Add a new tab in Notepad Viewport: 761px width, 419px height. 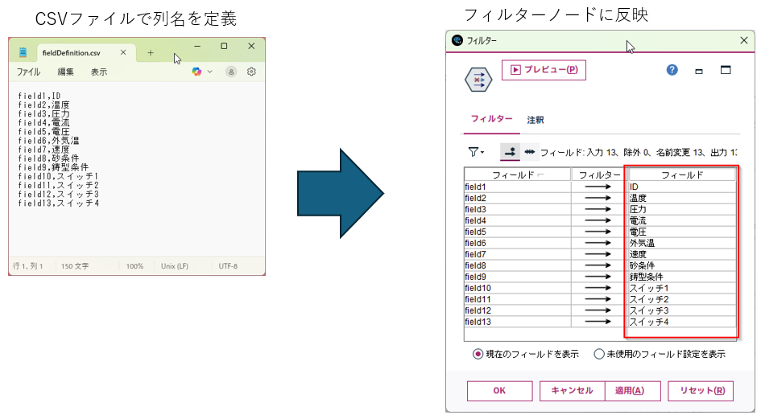click(151, 53)
